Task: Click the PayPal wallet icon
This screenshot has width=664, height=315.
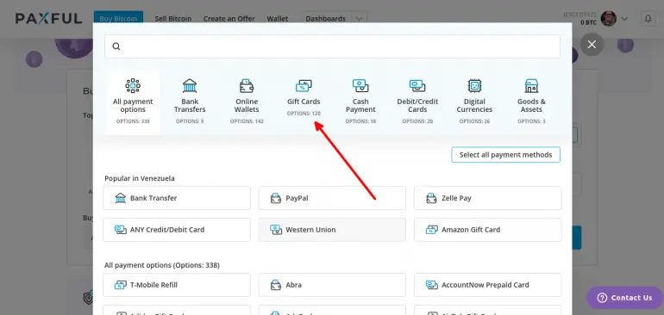Action: [x=276, y=198]
